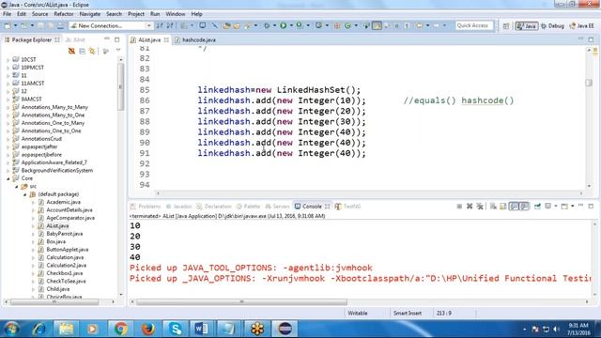Open the TestNG view tab
601x338 pixels.
[x=348, y=207]
